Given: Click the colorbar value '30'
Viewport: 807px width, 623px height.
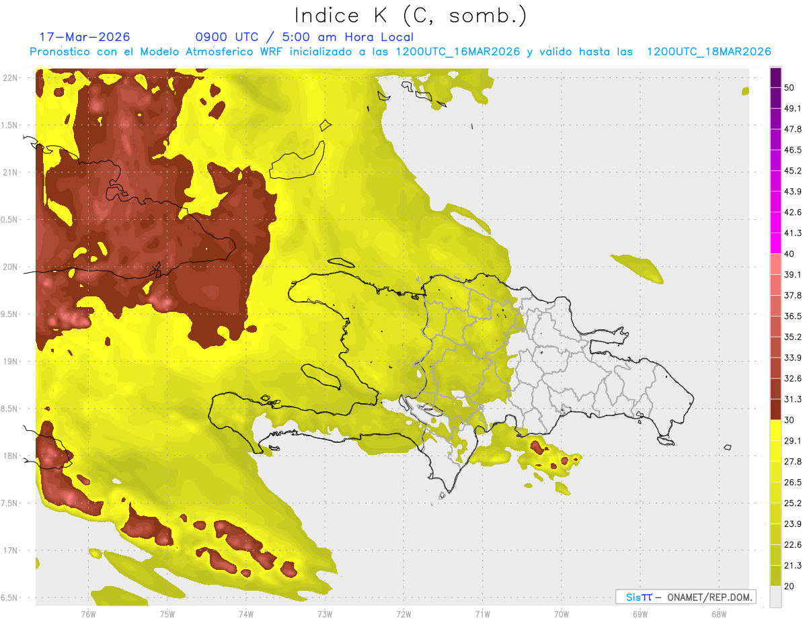Looking at the screenshot, I should [790, 420].
